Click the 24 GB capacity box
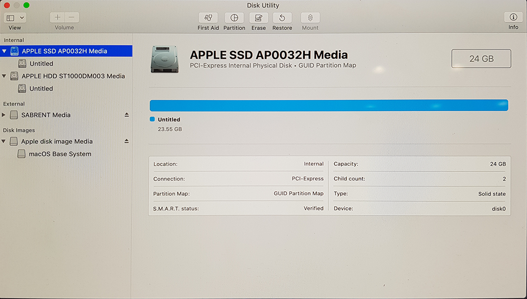This screenshot has height=299, width=527. pyautogui.click(x=481, y=58)
